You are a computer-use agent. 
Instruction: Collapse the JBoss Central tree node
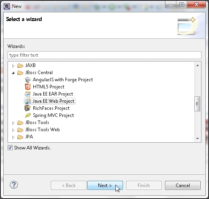[13, 73]
